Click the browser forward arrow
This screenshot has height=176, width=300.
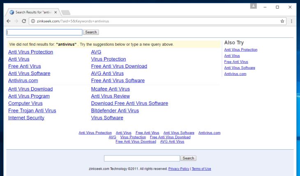(x=16, y=21)
